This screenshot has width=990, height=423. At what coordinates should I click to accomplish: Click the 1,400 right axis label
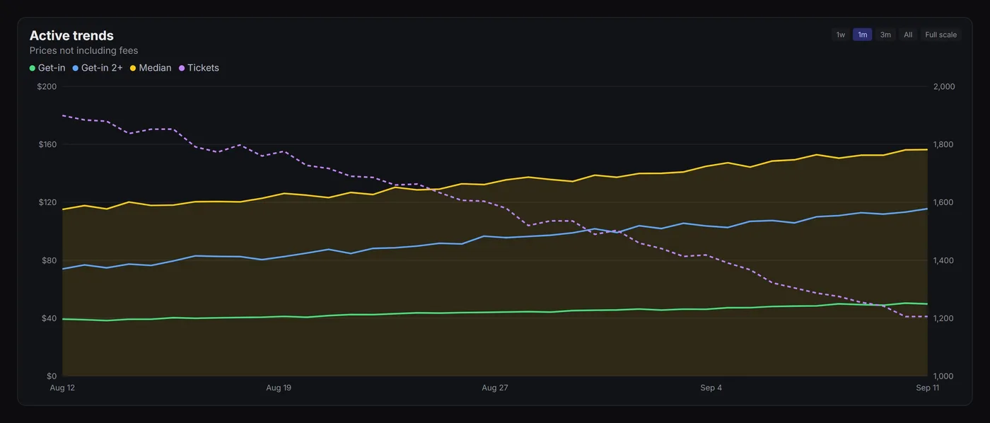[944, 260]
